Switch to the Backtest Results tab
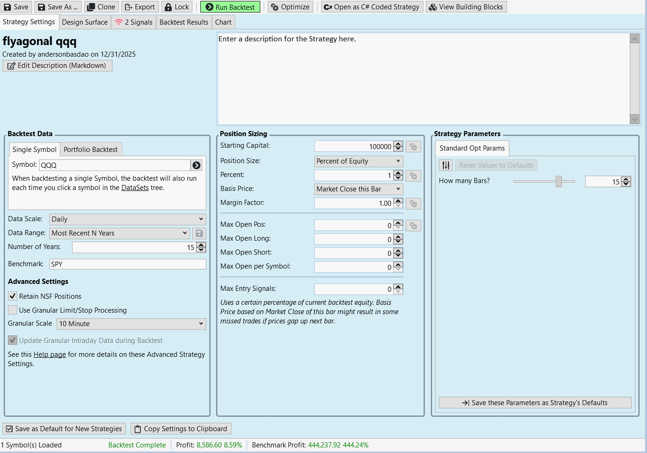The width and height of the screenshot is (647, 453). pyautogui.click(x=184, y=22)
